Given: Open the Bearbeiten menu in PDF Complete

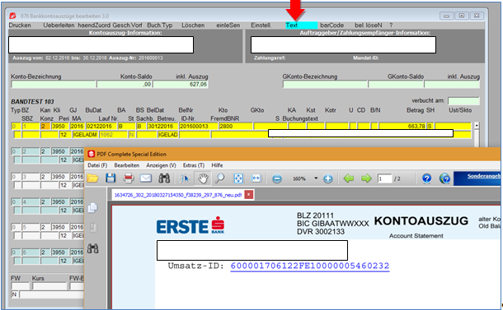Looking at the screenshot, I should [x=127, y=165].
